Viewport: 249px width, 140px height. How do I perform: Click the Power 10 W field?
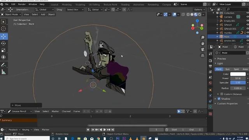[x=238, y=78]
